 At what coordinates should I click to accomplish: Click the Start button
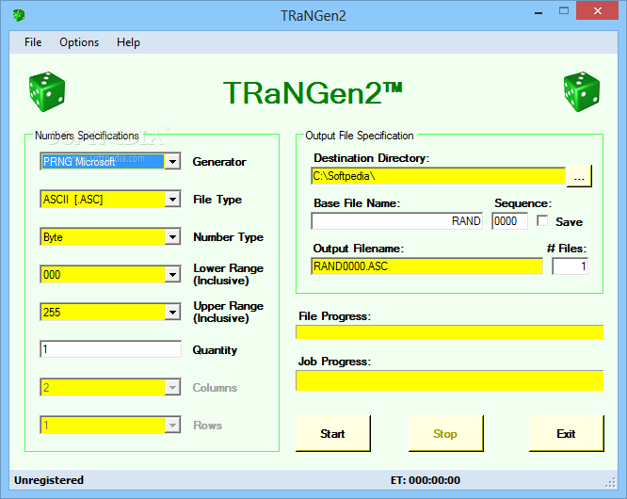pyautogui.click(x=332, y=433)
